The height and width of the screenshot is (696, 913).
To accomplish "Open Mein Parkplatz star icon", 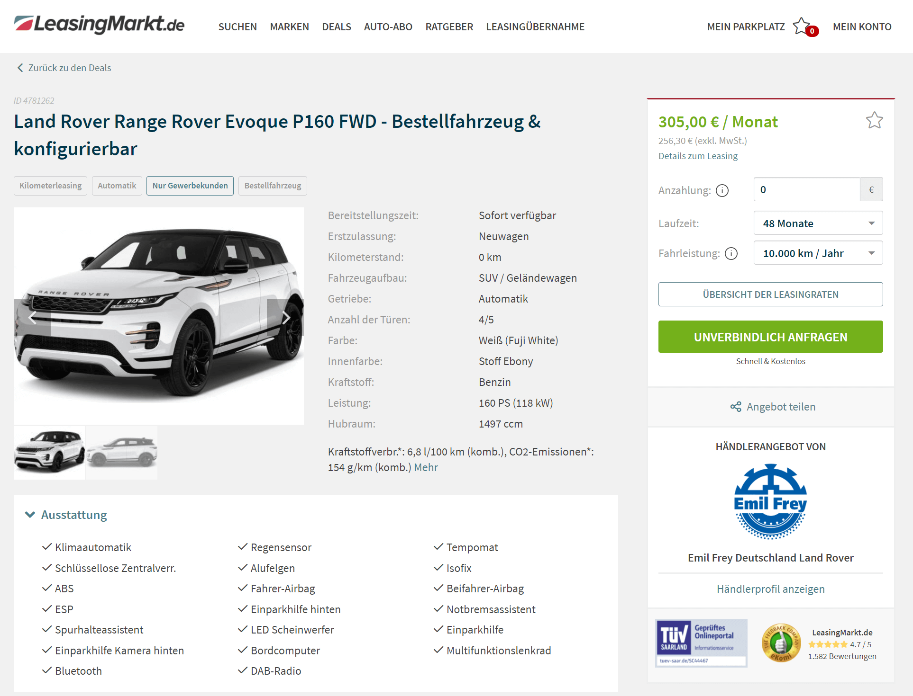I will 802,26.
